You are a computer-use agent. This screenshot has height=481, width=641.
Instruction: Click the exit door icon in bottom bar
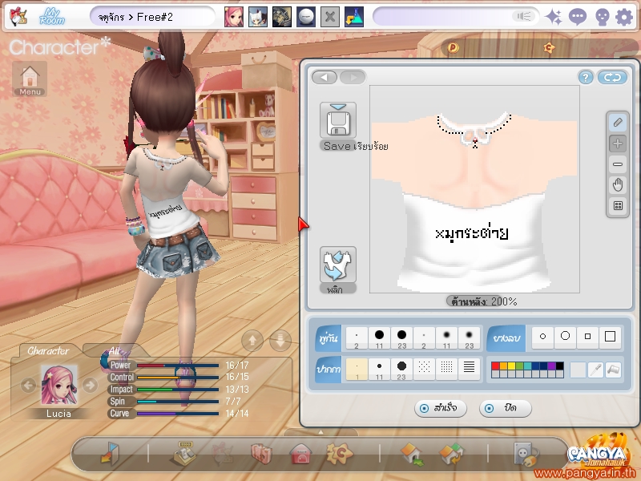point(110,453)
